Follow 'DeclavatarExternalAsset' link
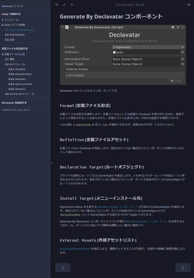Viewport: 194px width, 278px height. [75, 249]
